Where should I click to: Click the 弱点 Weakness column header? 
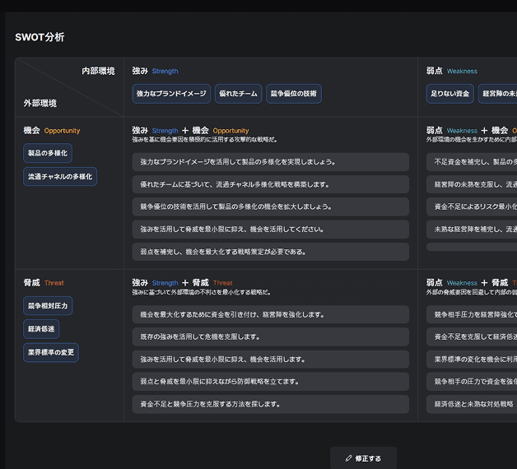pyautogui.click(x=452, y=71)
